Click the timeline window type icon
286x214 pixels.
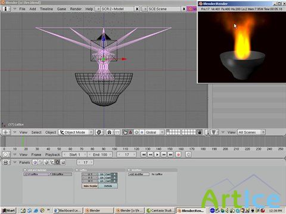6,155
